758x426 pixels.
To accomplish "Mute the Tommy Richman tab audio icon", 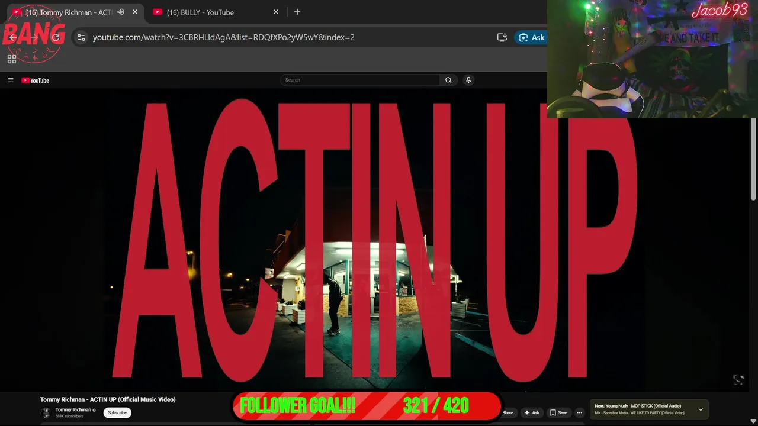I will pos(121,12).
